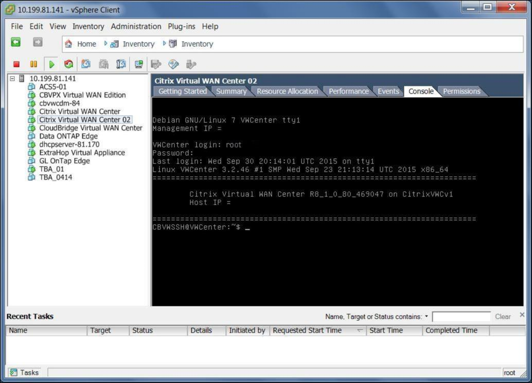Expand the second Inventory breadcrumb arrow

164,43
